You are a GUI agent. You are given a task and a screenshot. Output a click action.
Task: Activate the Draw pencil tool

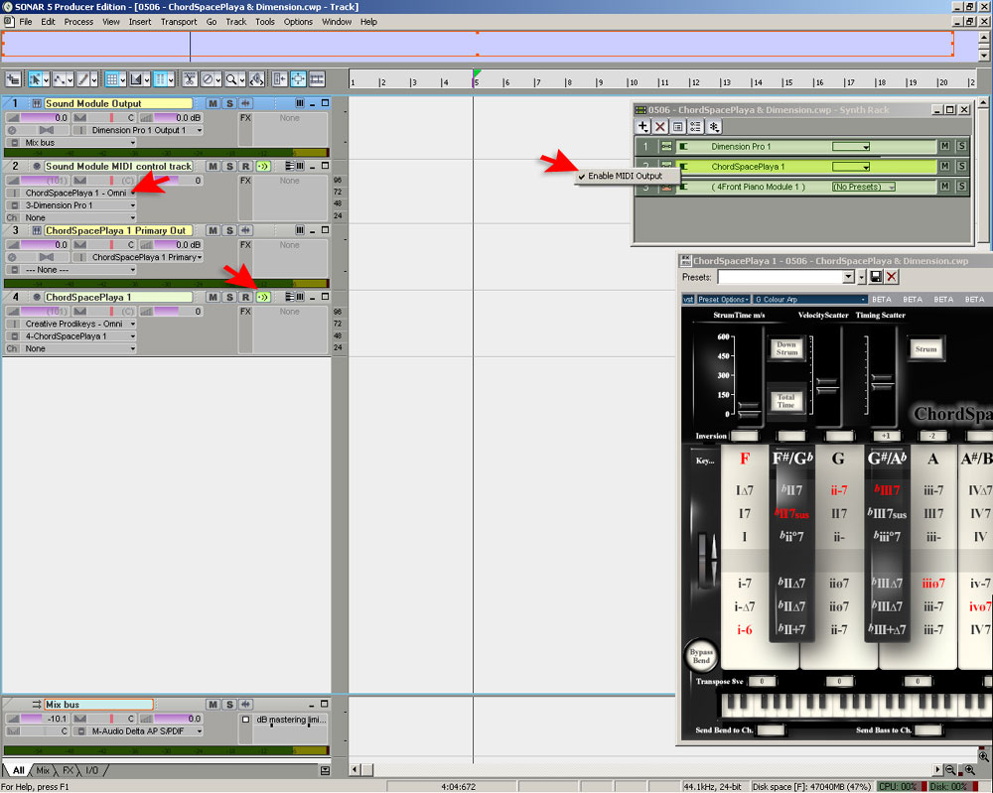tap(82, 79)
